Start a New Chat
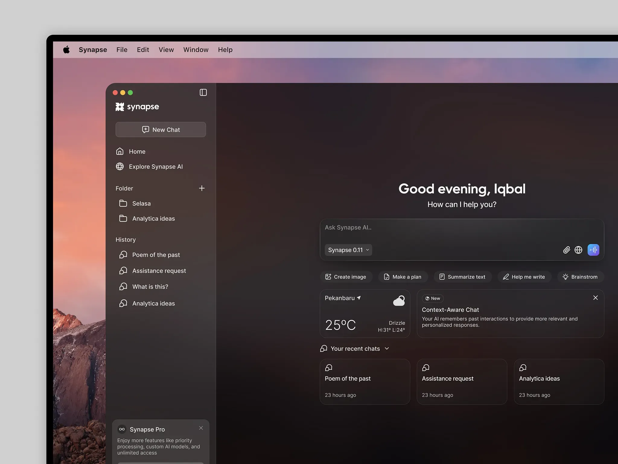This screenshot has width=618, height=464. 161,130
